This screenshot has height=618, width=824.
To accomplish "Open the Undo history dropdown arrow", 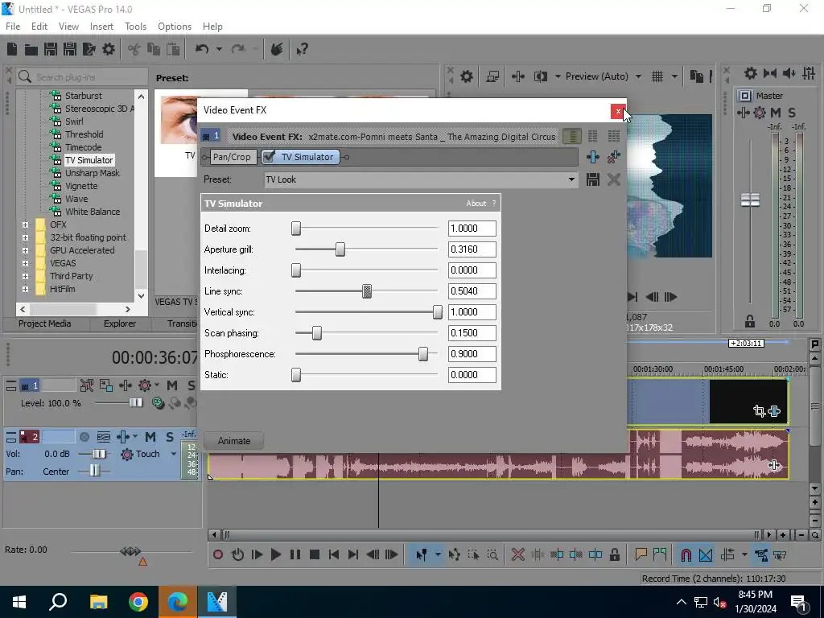I will coord(219,49).
